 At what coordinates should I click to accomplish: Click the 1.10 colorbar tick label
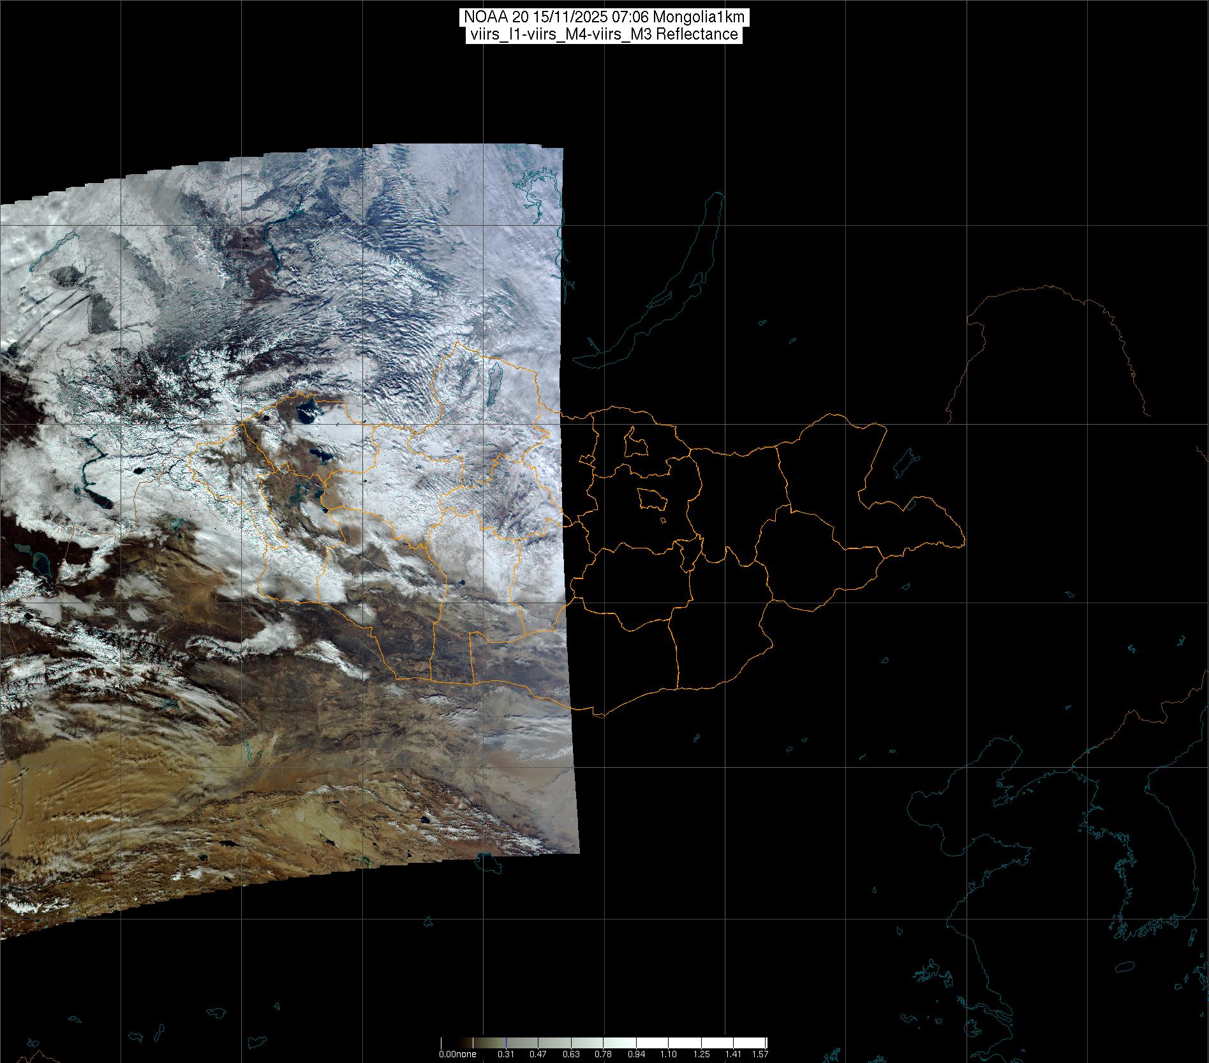click(669, 1055)
